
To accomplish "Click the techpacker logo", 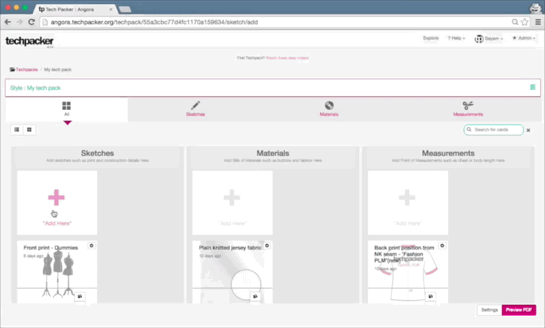I will (29, 42).
